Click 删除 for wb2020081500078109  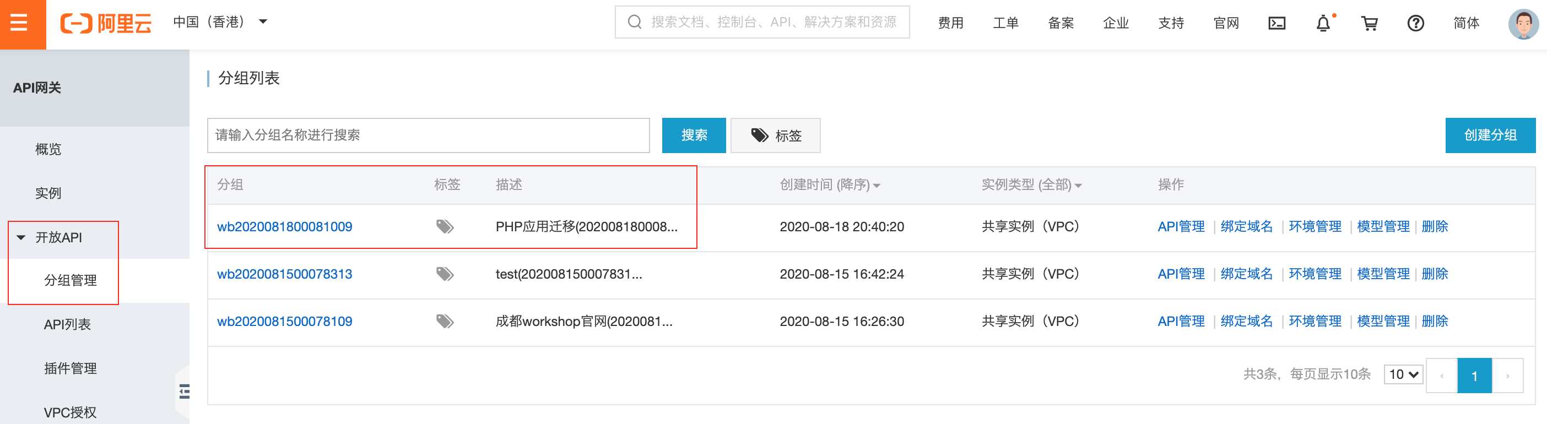pyautogui.click(x=1435, y=321)
